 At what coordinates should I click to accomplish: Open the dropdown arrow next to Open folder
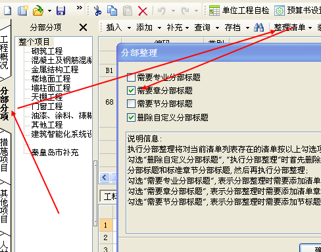coord(49,11)
